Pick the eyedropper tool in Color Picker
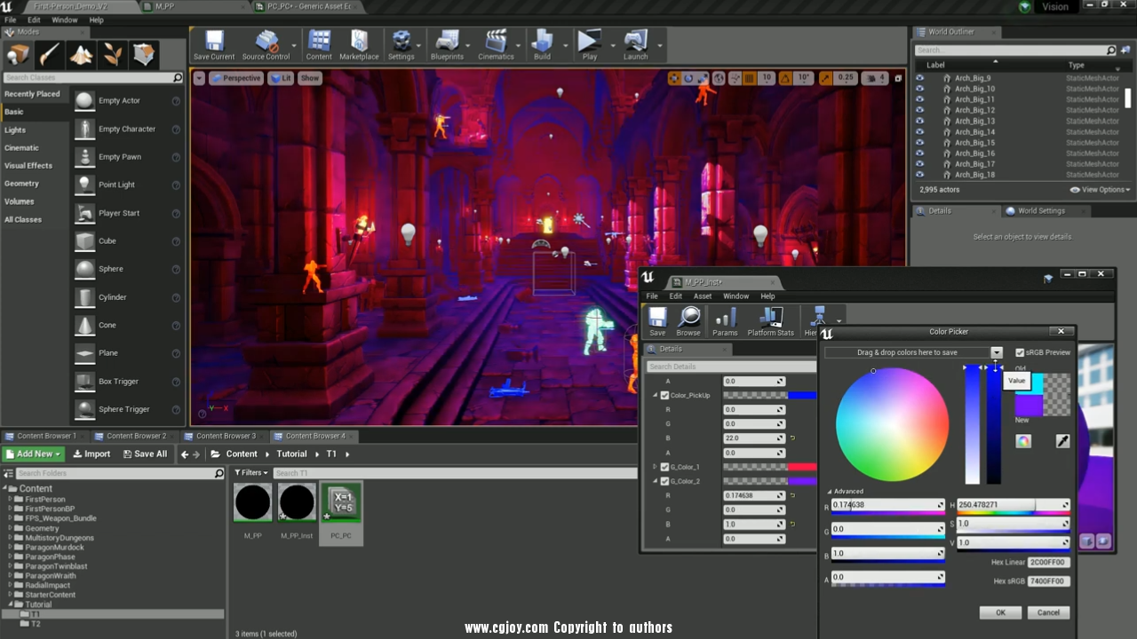 (1062, 441)
